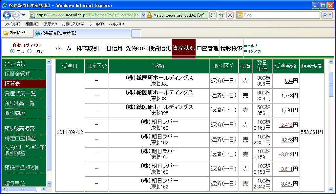The width and height of the screenshot is (336, 194).
Task: Click the Stop loading X icon
Action: (230, 15)
